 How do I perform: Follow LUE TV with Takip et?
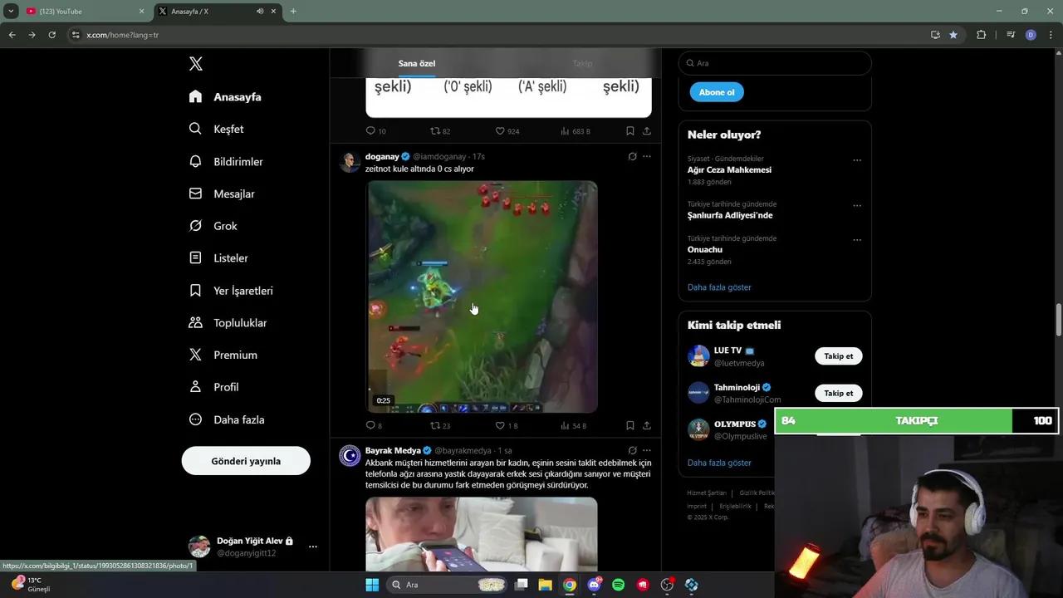pos(838,356)
